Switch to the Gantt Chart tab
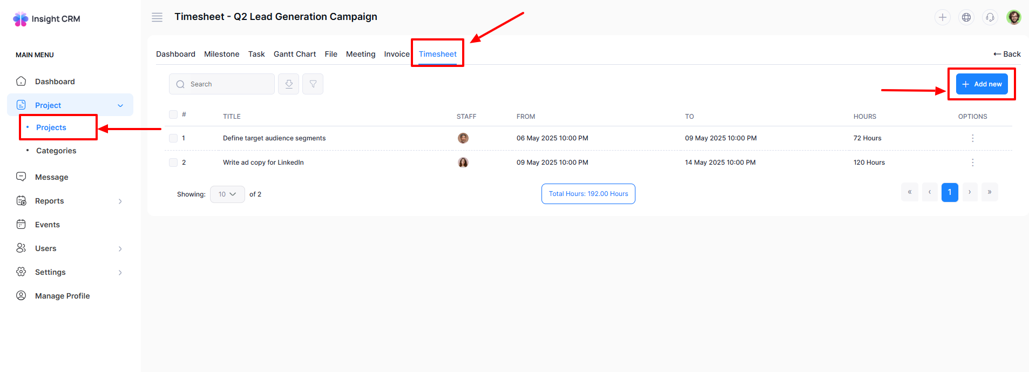Viewport: 1029px width, 372px height. click(295, 54)
